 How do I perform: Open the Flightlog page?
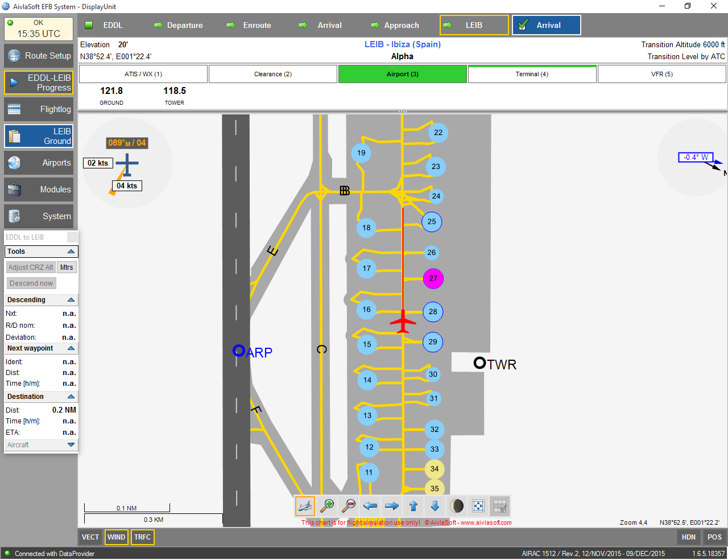[x=39, y=109]
